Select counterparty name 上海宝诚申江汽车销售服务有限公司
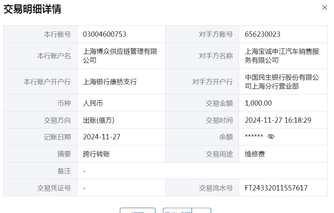 pyautogui.click(x=282, y=56)
